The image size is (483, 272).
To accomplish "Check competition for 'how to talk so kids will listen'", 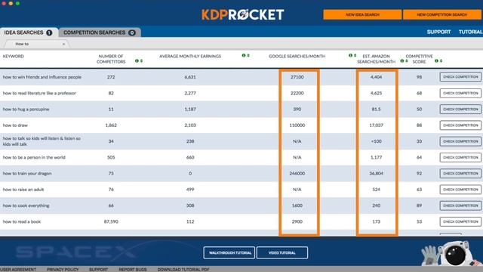I will coord(460,141).
